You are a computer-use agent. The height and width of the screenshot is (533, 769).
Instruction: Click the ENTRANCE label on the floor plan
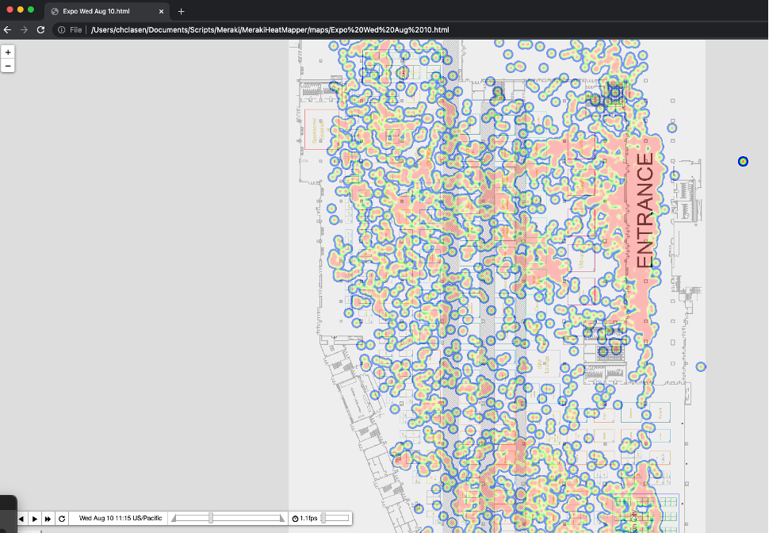(645, 210)
